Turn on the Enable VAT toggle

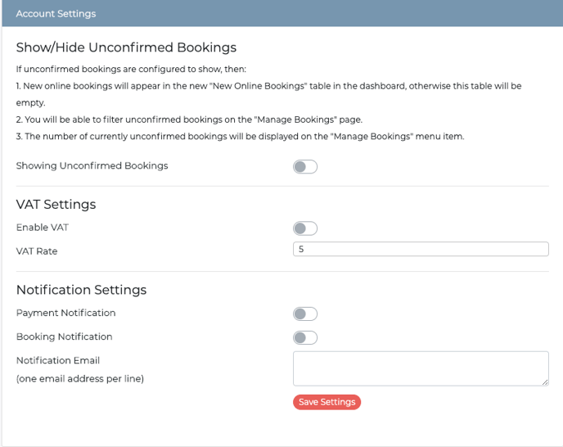pos(305,228)
